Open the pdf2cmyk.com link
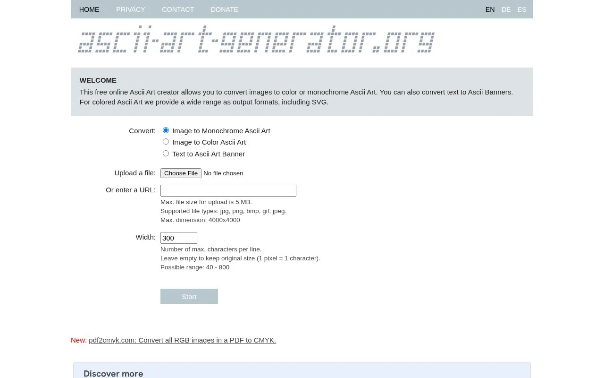 coord(182,340)
